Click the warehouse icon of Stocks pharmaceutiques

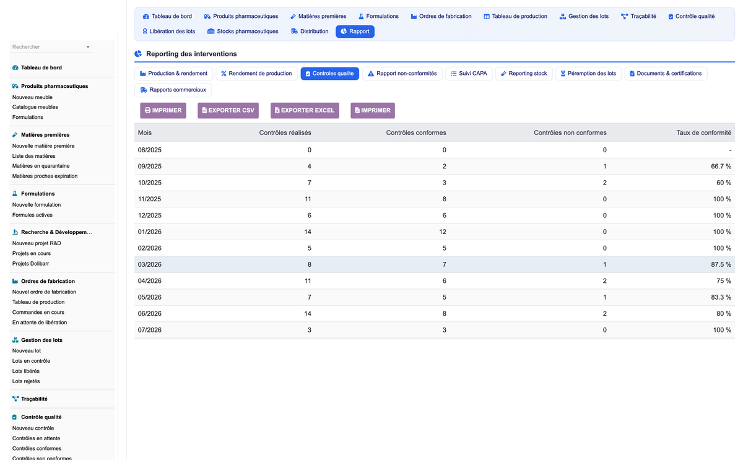pos(211,31)
